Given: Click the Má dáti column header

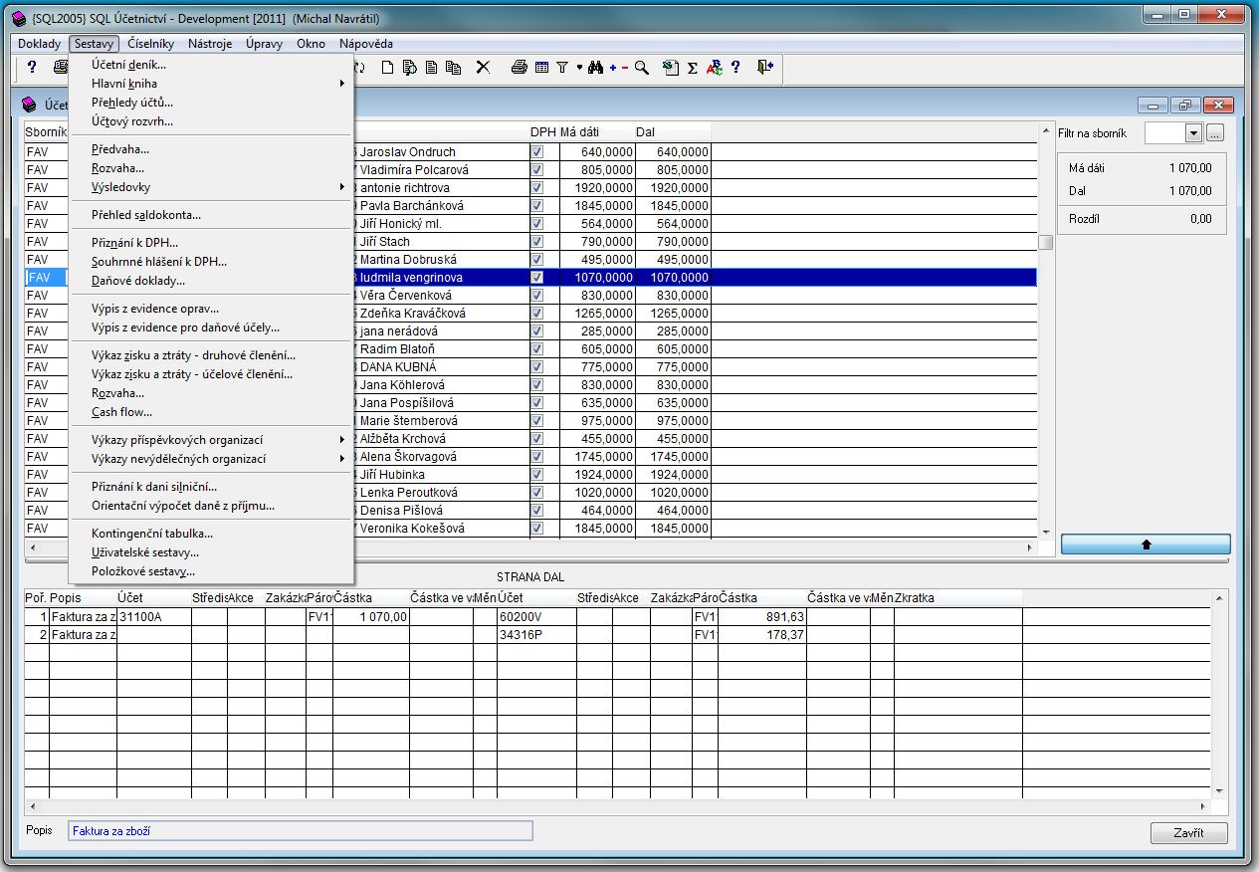Looking at the screenshot, I should tap(596, 132).
